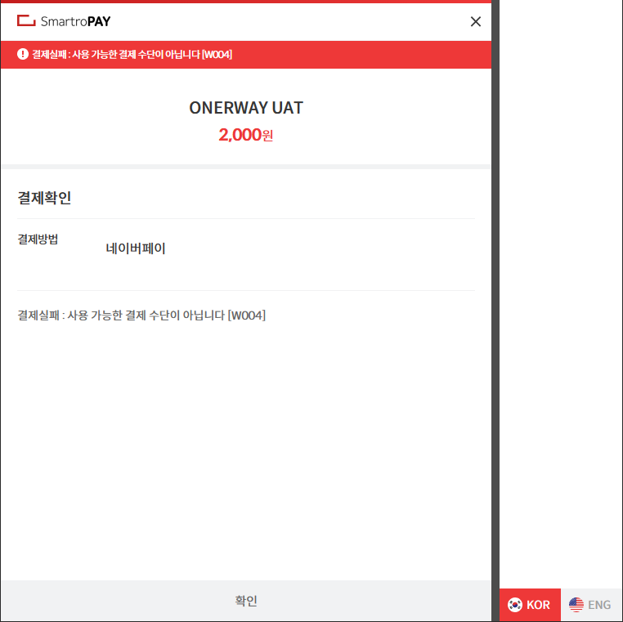Select the 결제방법 label
This screenshot has width=623, height=622.
38,239
